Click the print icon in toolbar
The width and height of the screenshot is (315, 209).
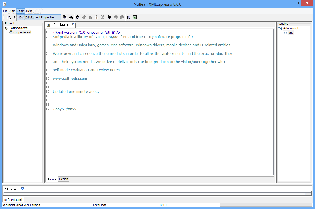(x=71, y=17)
